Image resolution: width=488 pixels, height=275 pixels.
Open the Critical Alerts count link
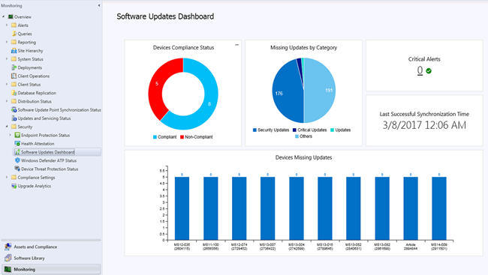pos(420,70)
